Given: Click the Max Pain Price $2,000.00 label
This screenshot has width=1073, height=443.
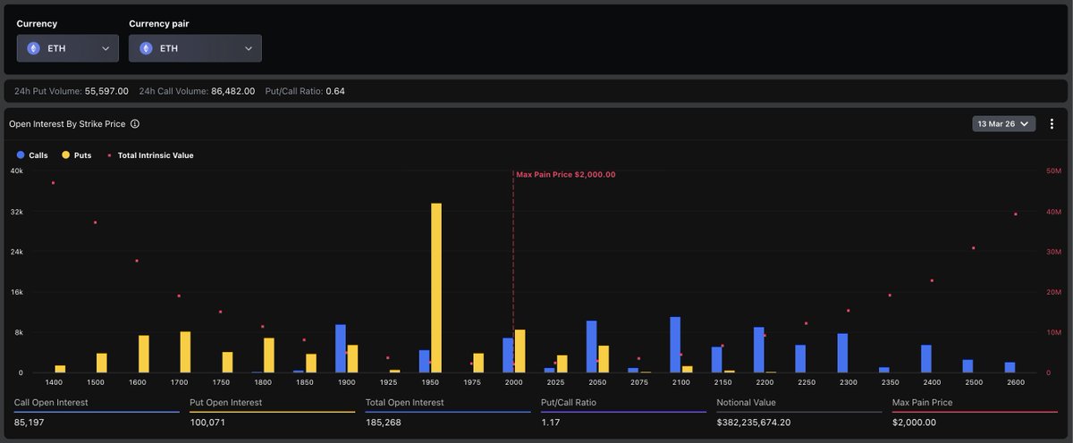Looking at the screenshot, I should tap(565, 175).
